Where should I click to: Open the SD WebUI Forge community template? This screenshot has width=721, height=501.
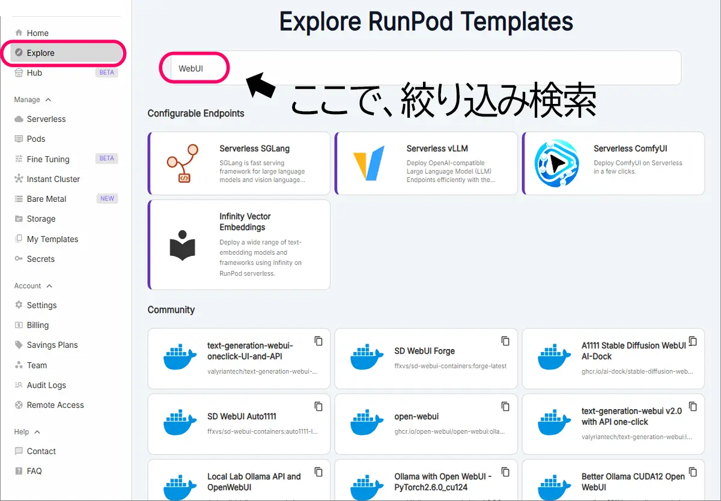(426, 359)
